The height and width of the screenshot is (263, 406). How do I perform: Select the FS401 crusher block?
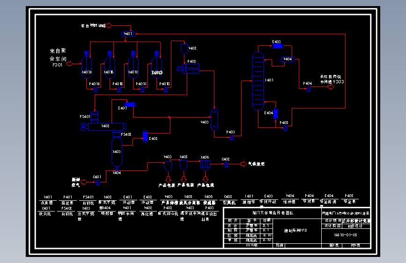click(95, 117)
